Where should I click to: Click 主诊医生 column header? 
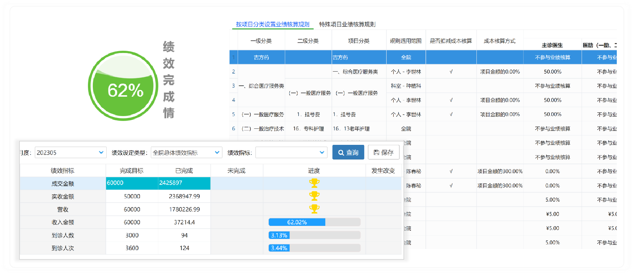point(552,45)
